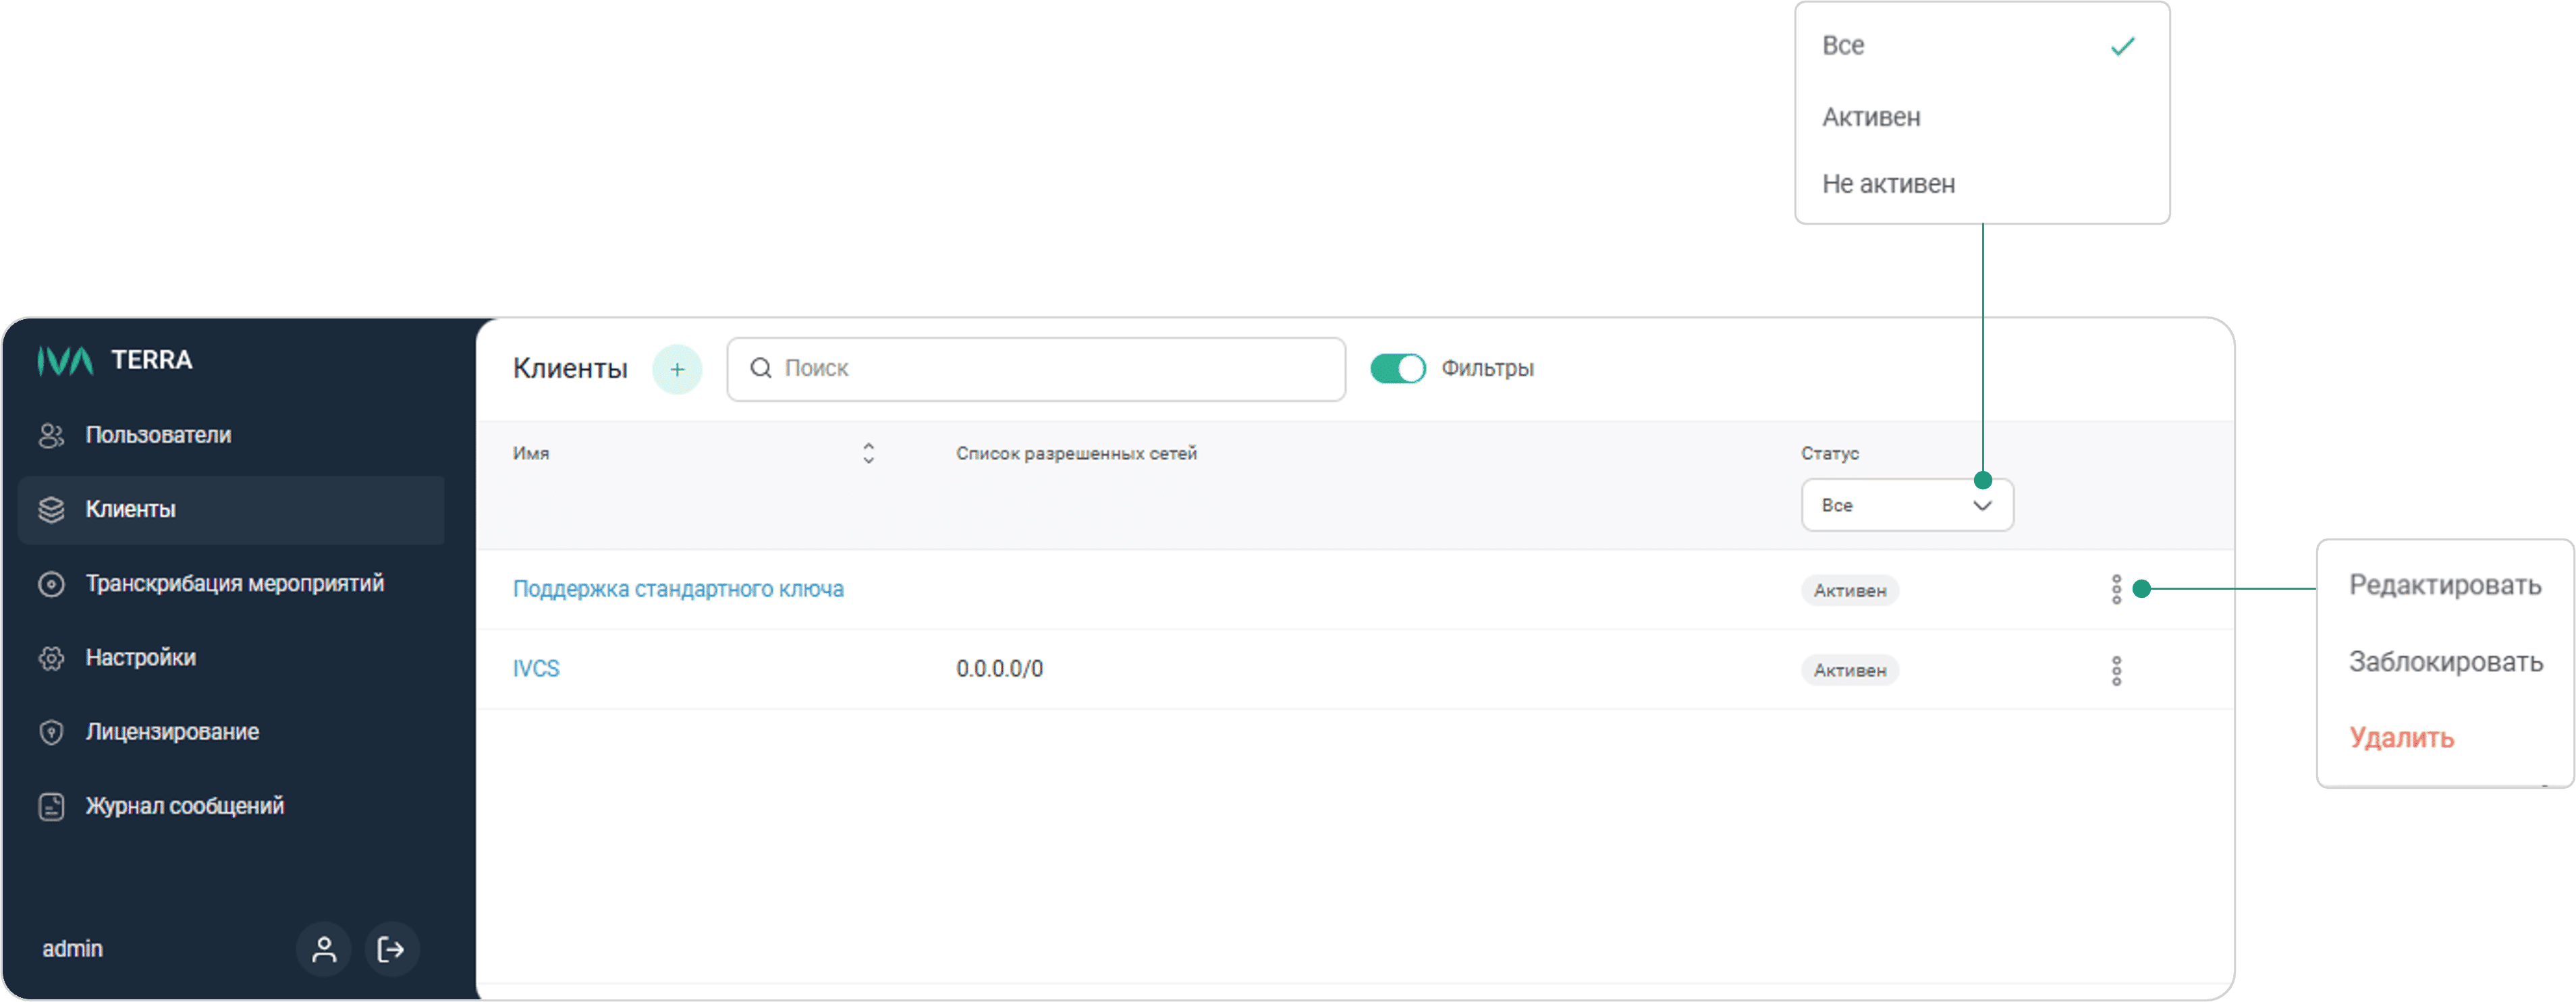Click the admin profile icon

tap(323, 949)
